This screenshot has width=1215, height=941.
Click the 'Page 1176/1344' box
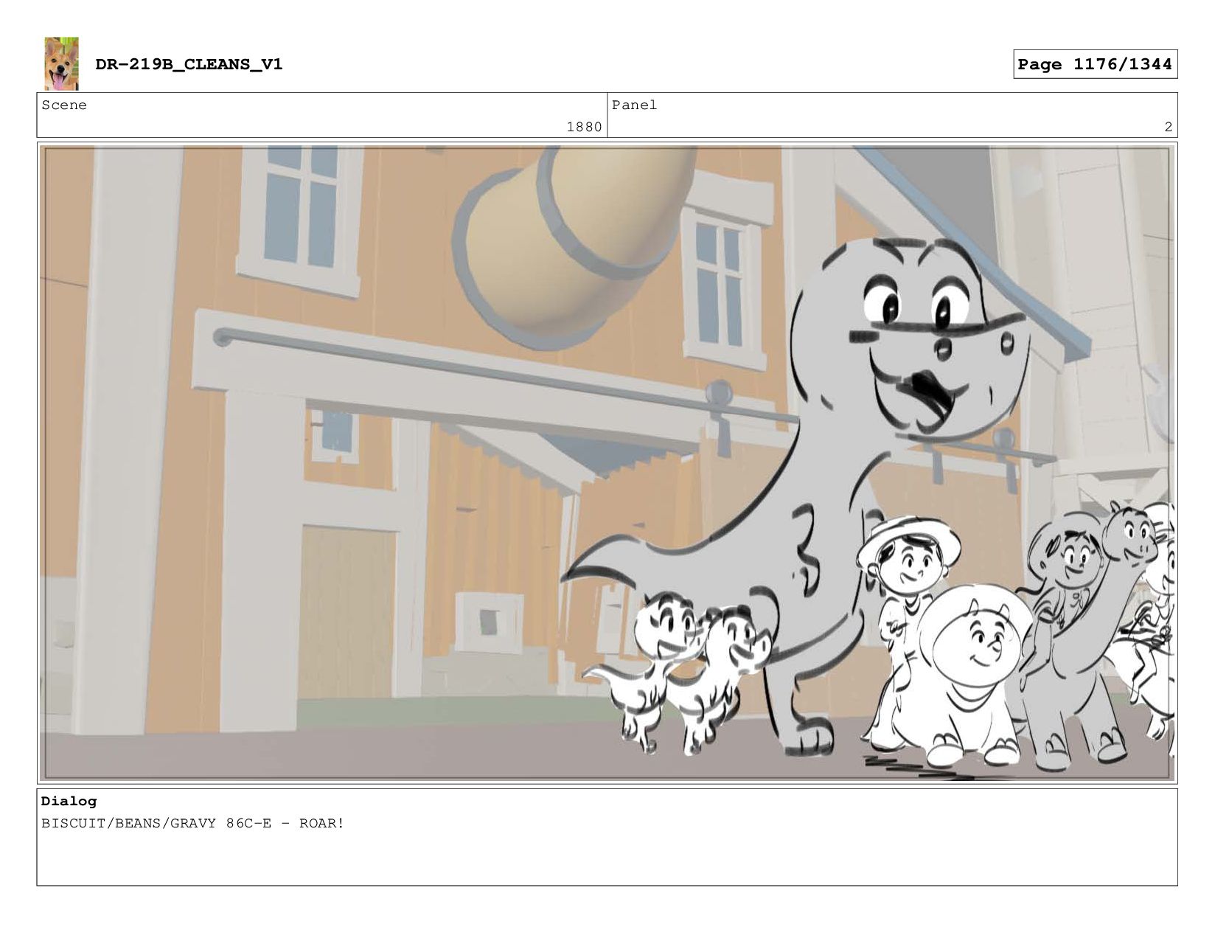(x=1095, y=64)
